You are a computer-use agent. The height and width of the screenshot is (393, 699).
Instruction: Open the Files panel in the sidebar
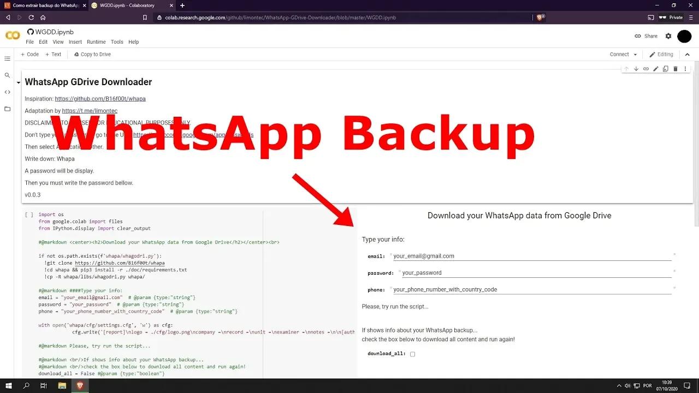point(7,109)
